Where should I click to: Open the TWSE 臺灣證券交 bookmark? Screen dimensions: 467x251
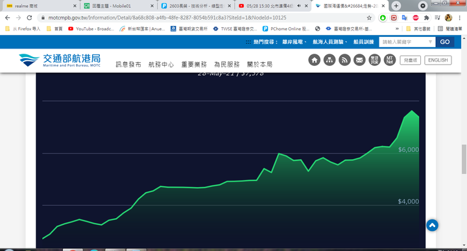(235, 29)
